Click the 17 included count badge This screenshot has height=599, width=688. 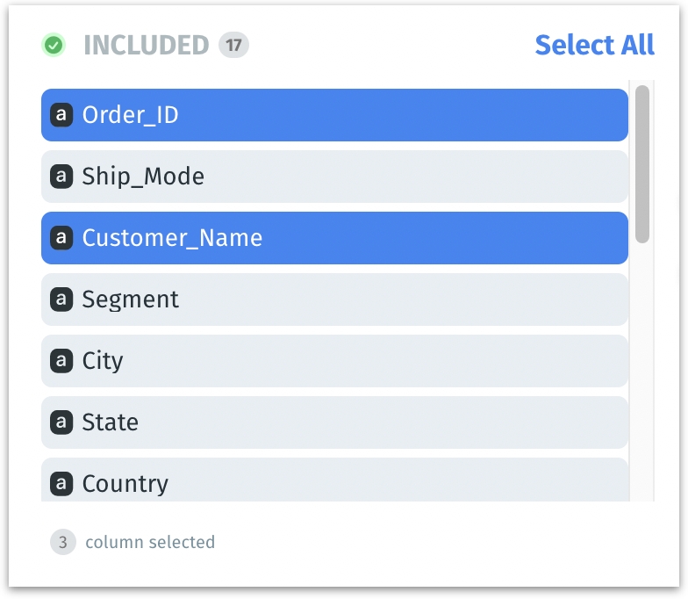tap(233, 45)
